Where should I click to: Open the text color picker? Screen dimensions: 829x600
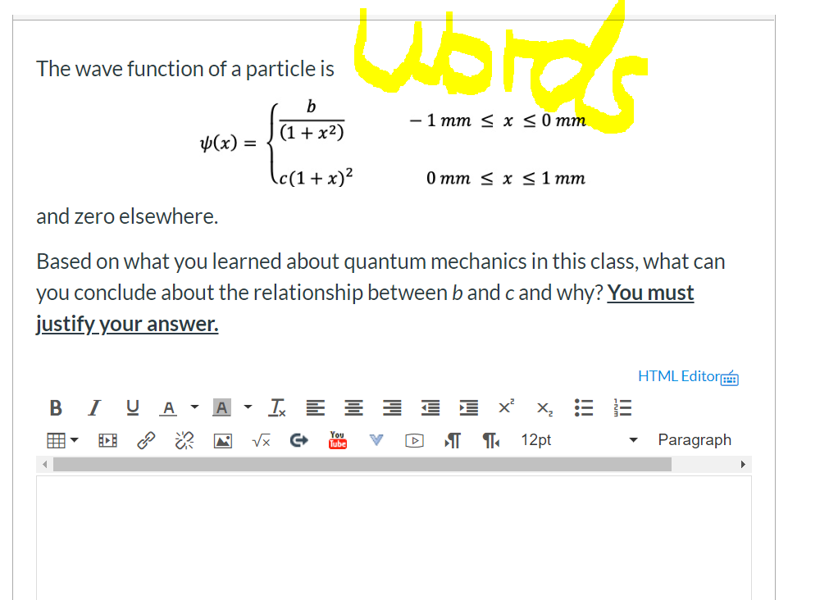[168, 407]
